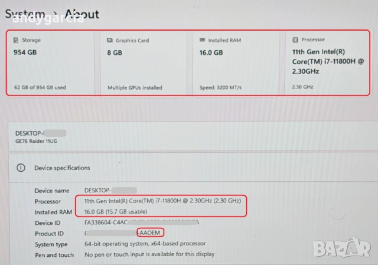Click the 8 GB graphics heading
Viewport: 378px width, 265px height.
coord(115,53)
